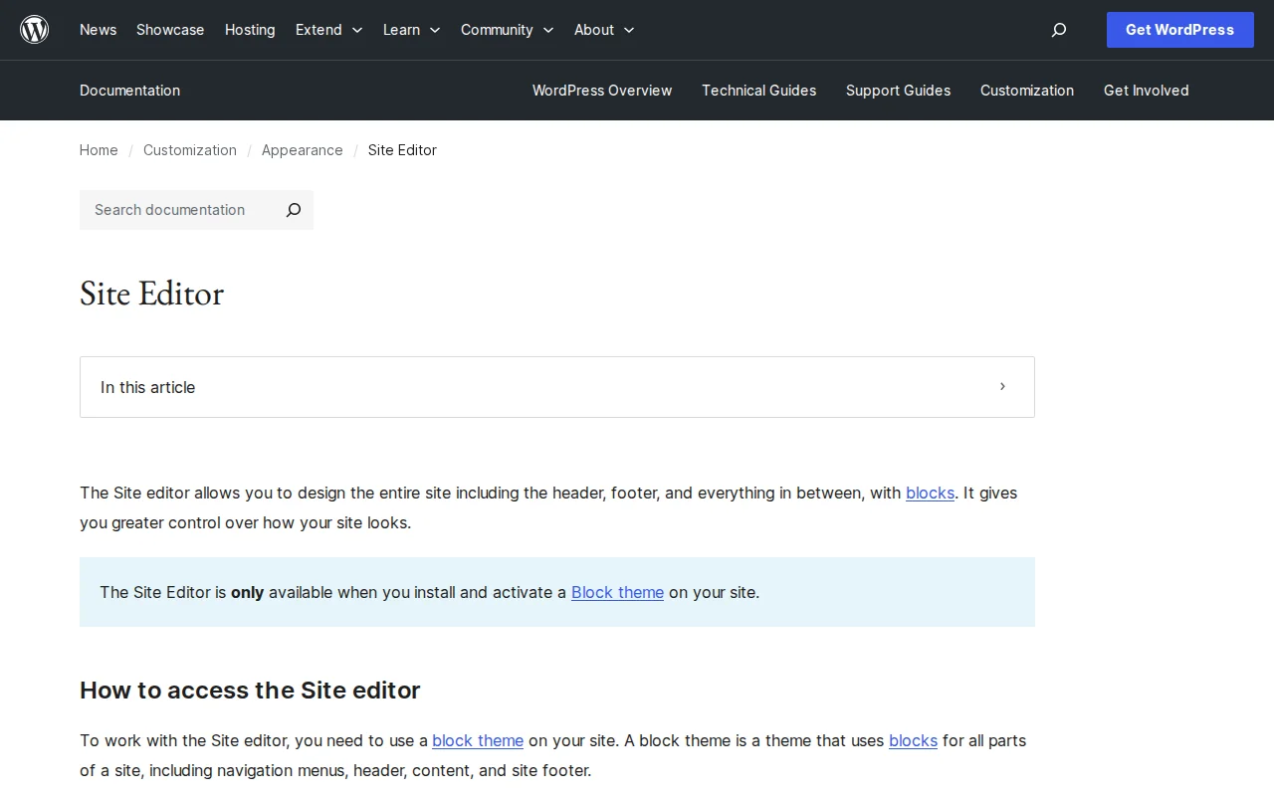Select the News menu item
Screen dimensions: 1274x796
click(98, 30)
